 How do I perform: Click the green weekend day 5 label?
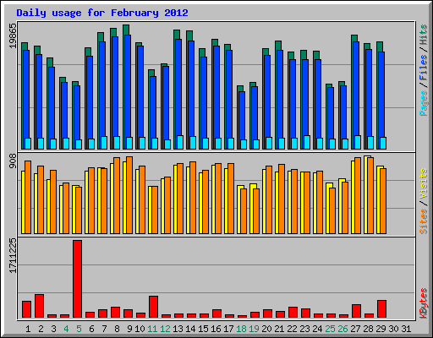(79, 329)
